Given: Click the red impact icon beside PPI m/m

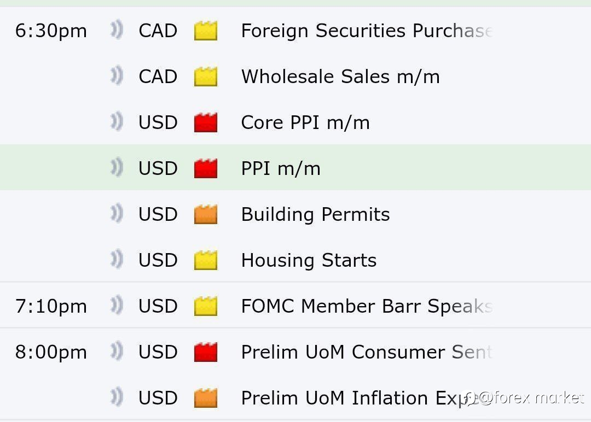Looking at the screenshot, I should [x=206, y=168].
